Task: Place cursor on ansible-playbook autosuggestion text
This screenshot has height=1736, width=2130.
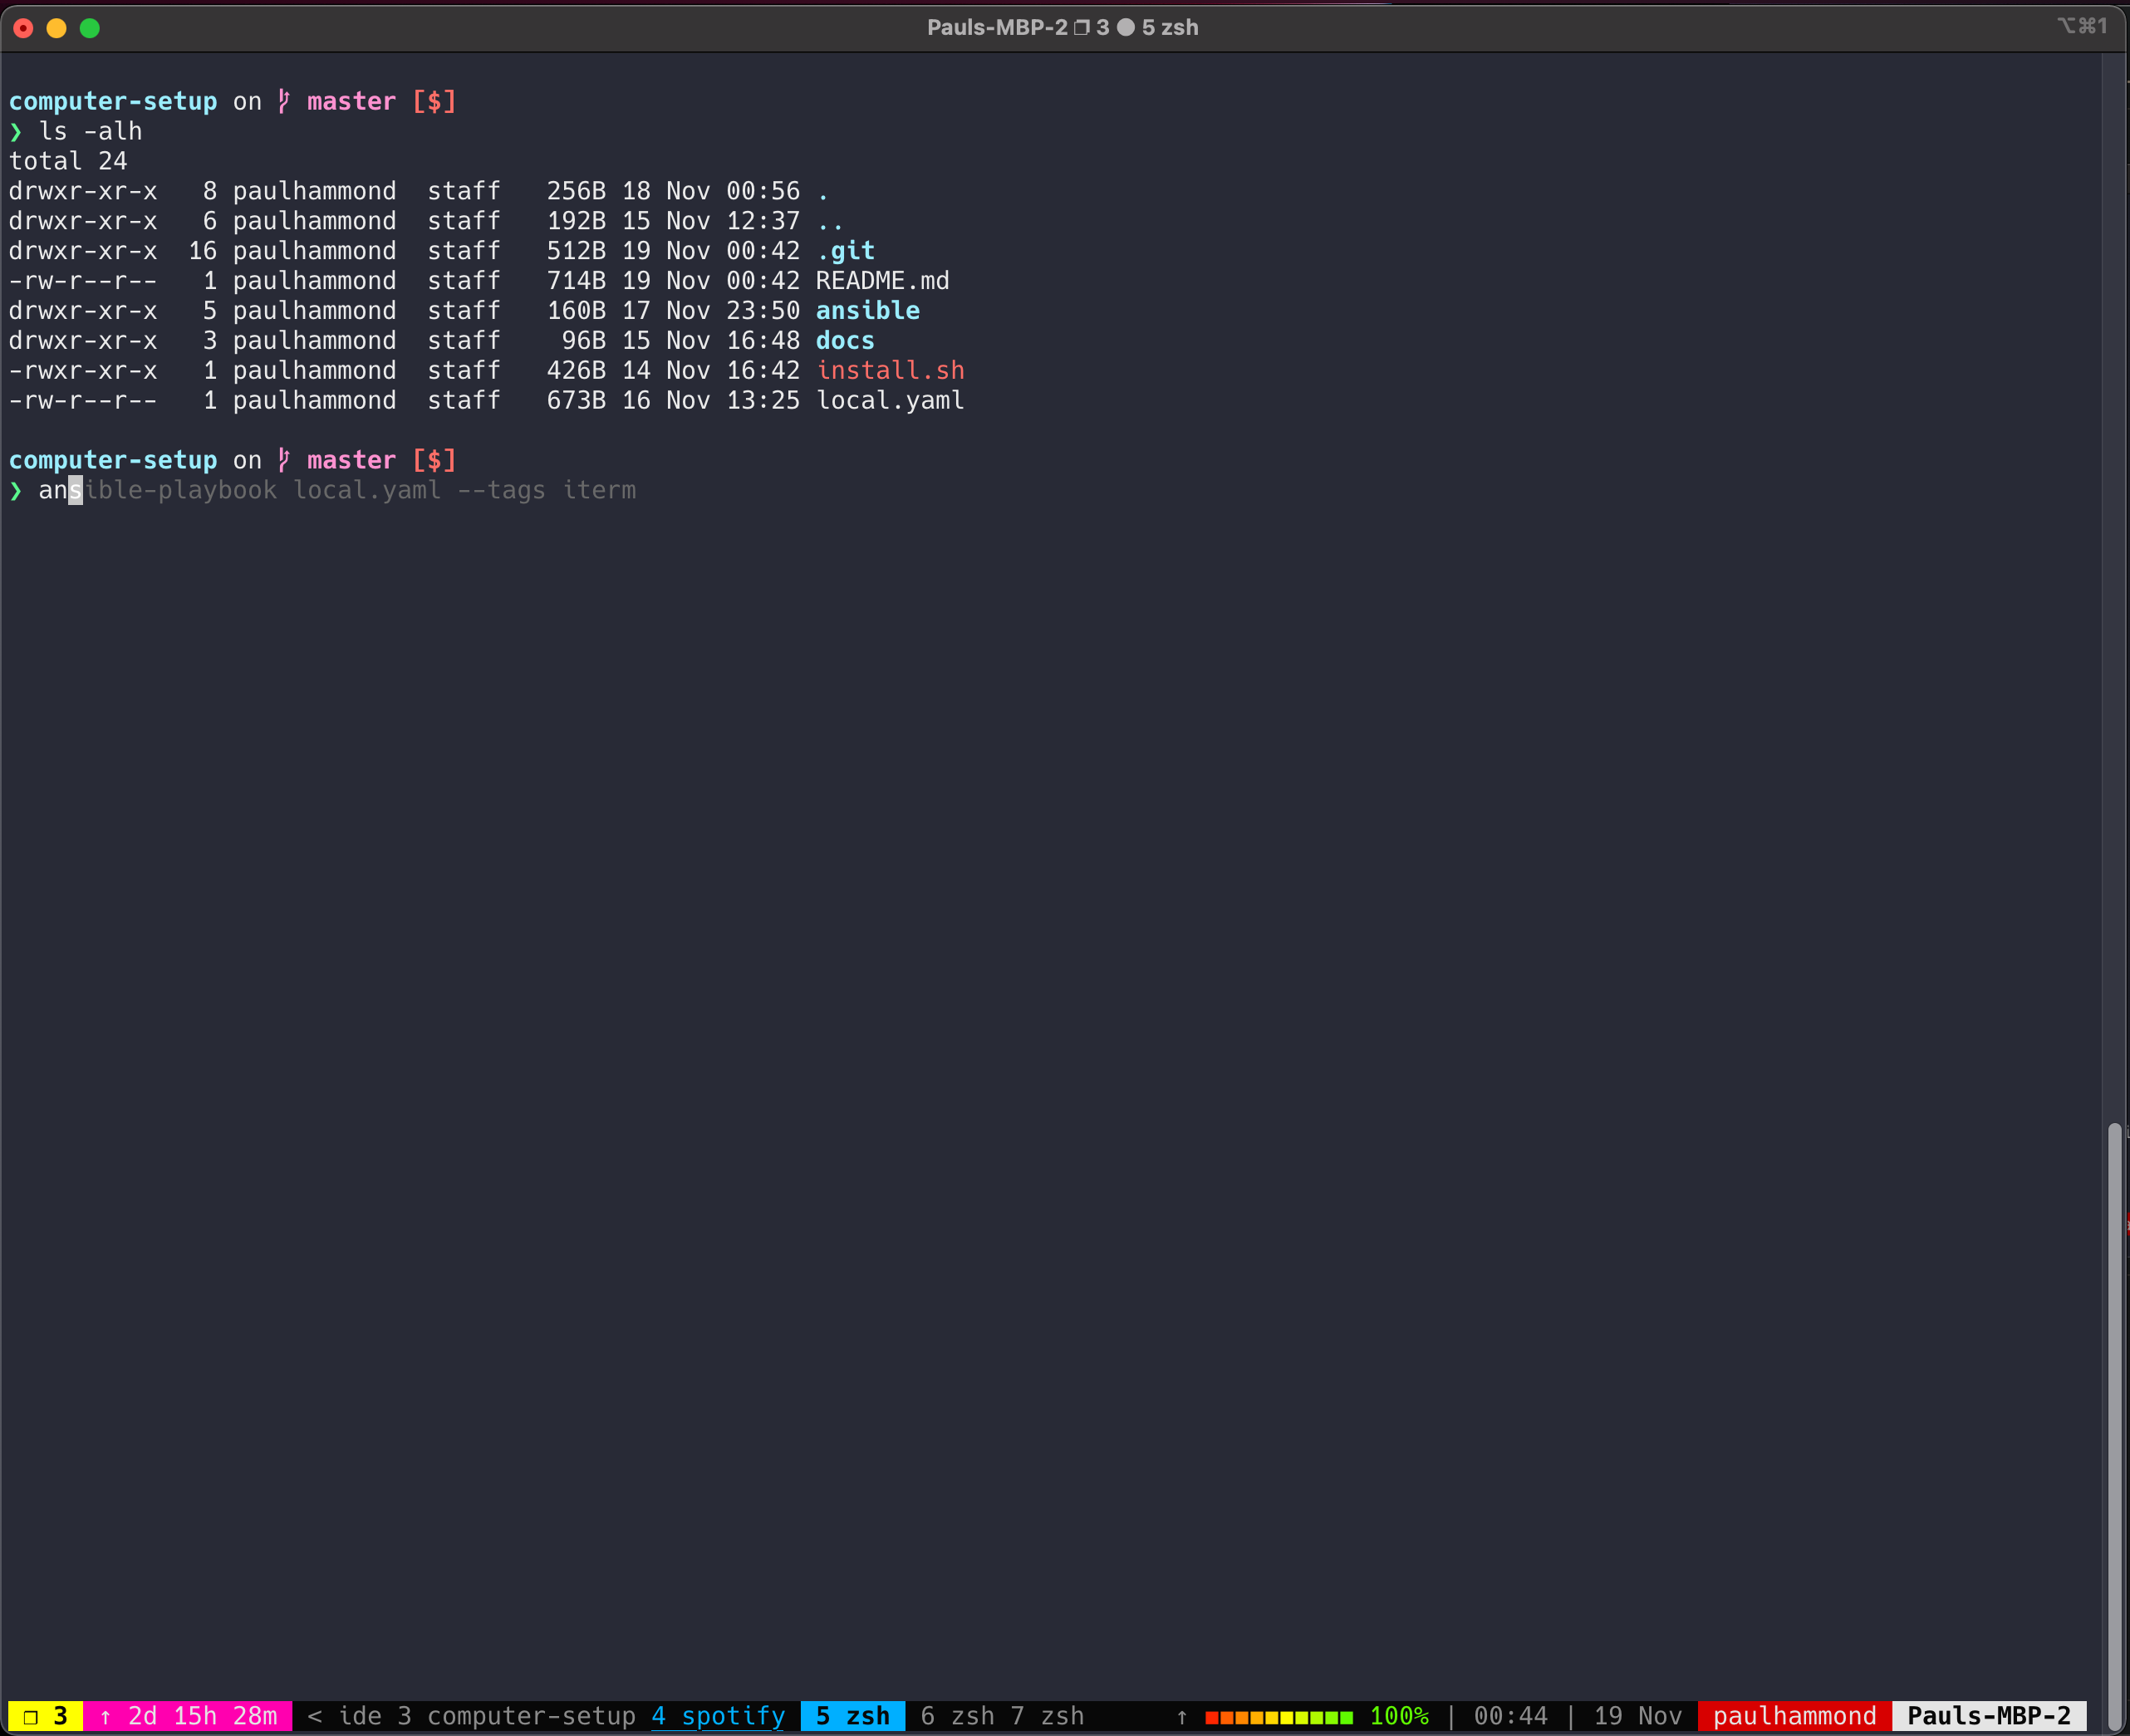Action: point(180,490)
